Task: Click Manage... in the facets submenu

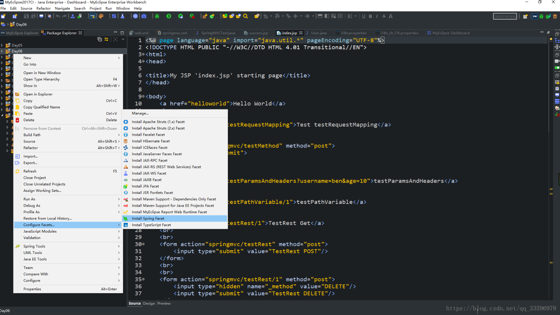Action: pos(175,113)
